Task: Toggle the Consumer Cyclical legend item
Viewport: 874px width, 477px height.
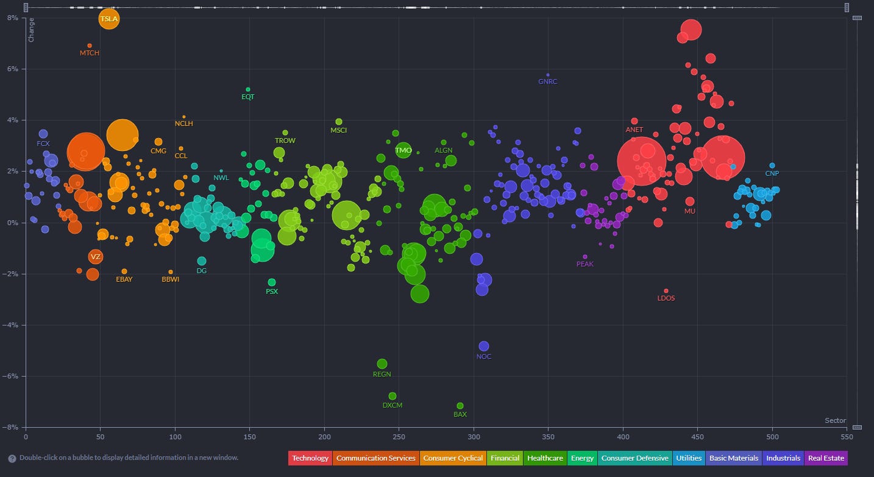Action: [453, 458]
